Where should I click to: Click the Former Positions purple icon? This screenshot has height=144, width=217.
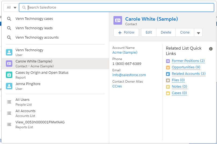click(168, 61)
